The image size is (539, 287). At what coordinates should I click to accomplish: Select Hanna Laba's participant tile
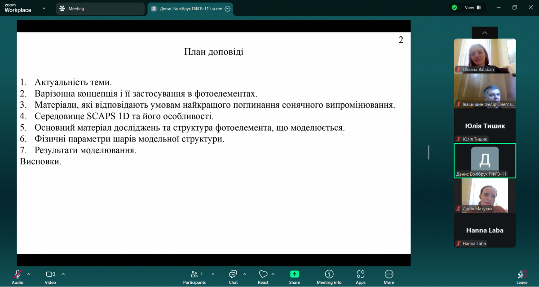[x=485, y=230]
